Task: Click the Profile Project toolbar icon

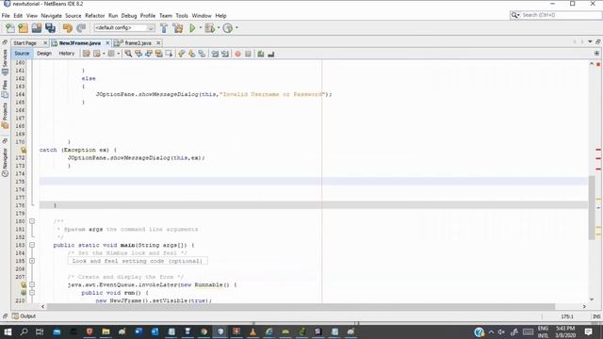Action: tap(228, 28)
